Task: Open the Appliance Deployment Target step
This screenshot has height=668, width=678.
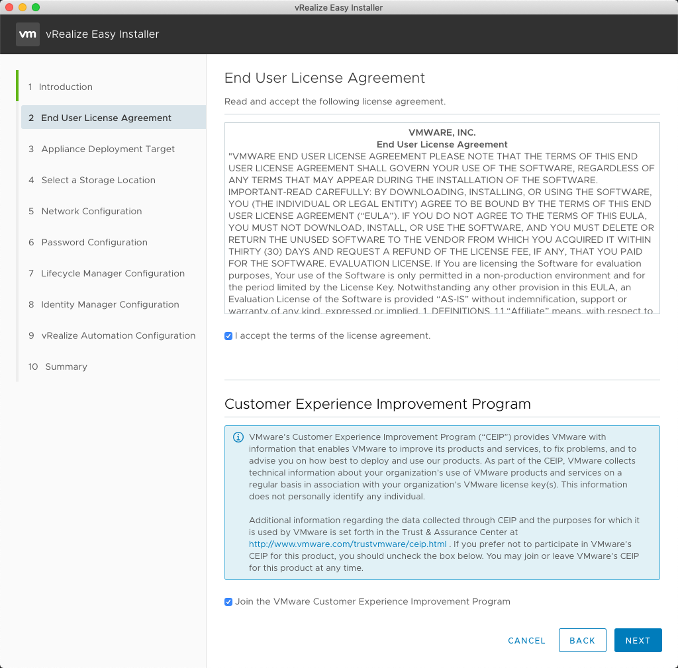Action: [108, 149]
